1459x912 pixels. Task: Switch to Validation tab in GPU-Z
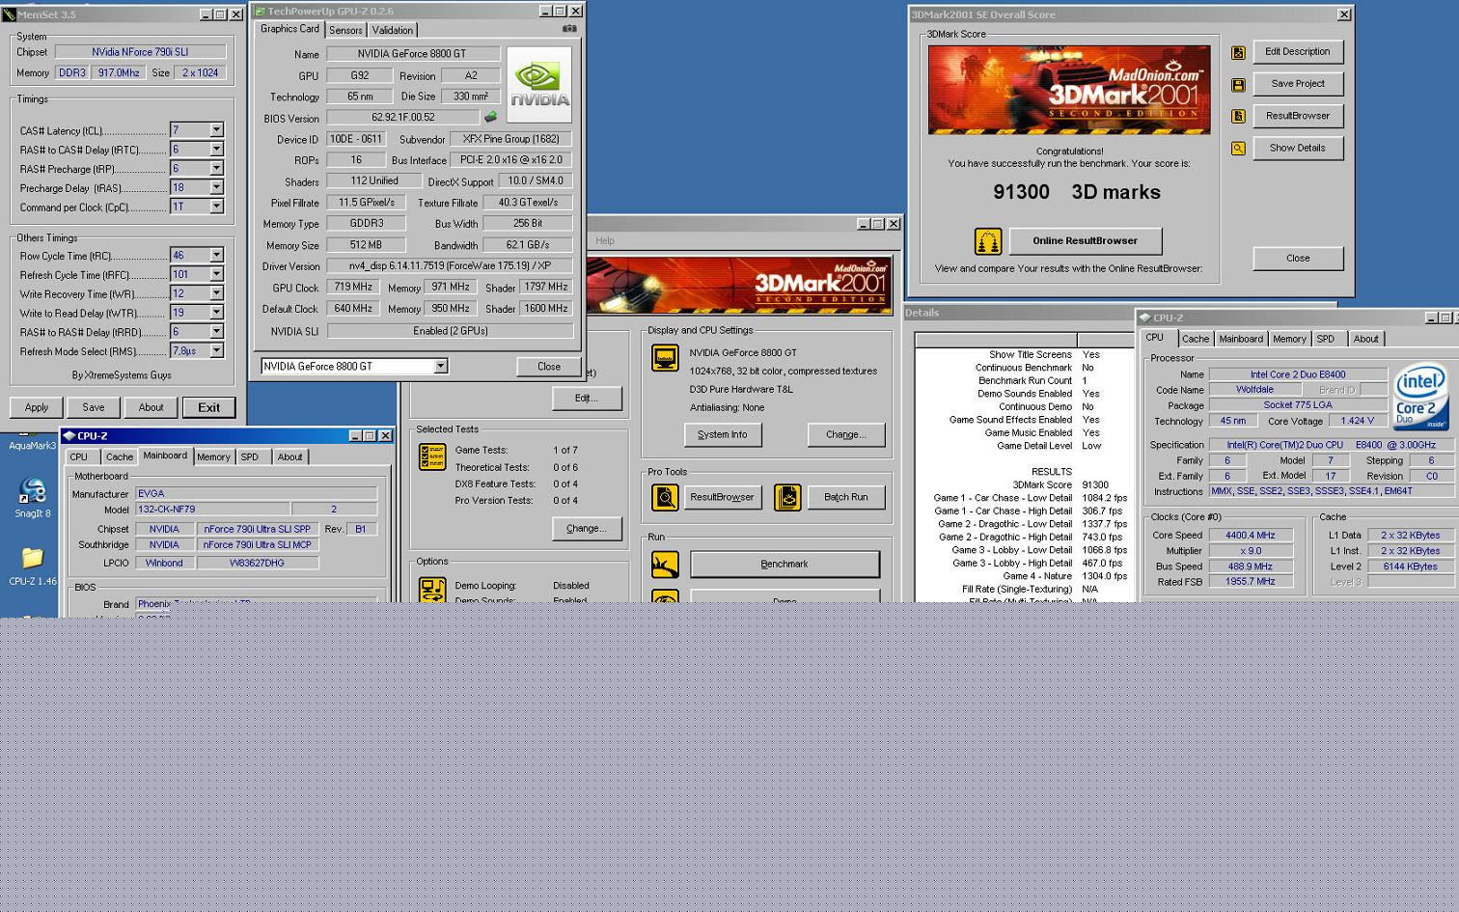pos(393,30)
